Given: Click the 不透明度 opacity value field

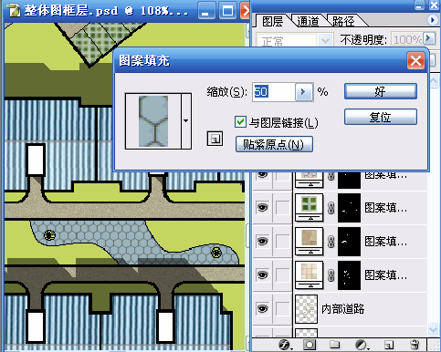Looking at the screenshot, I should click(x=407, y=39).
